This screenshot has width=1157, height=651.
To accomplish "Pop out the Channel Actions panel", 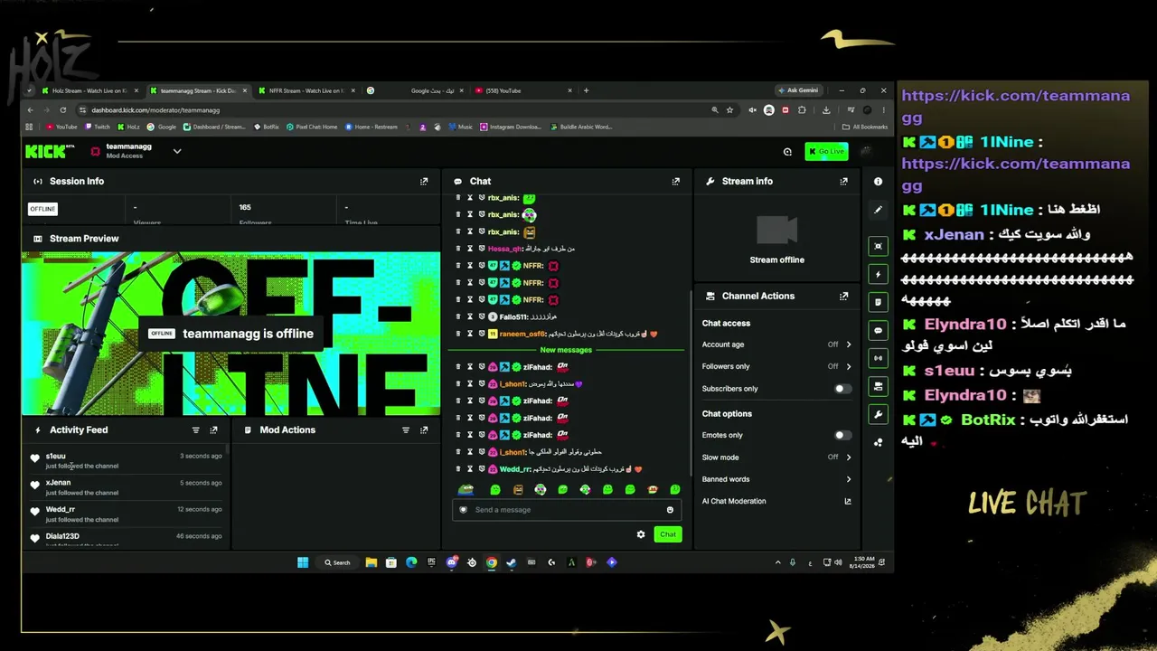I will (x=843, y=296).
